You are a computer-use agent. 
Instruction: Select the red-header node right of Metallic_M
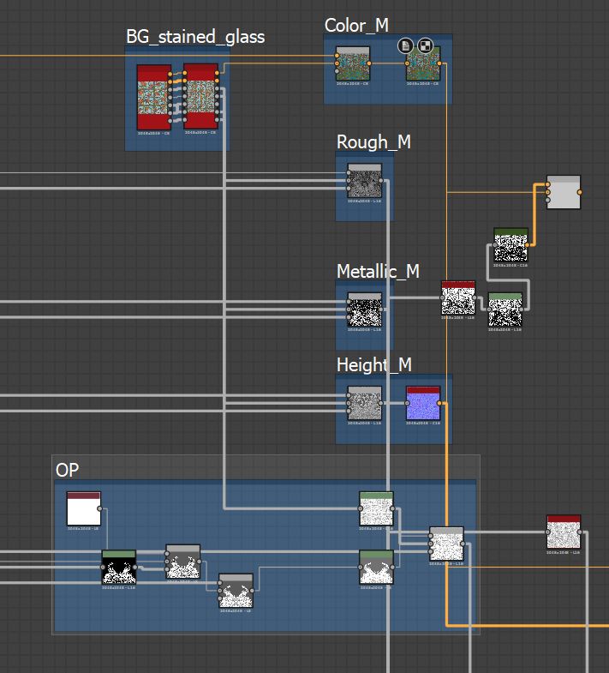[457, 298]
